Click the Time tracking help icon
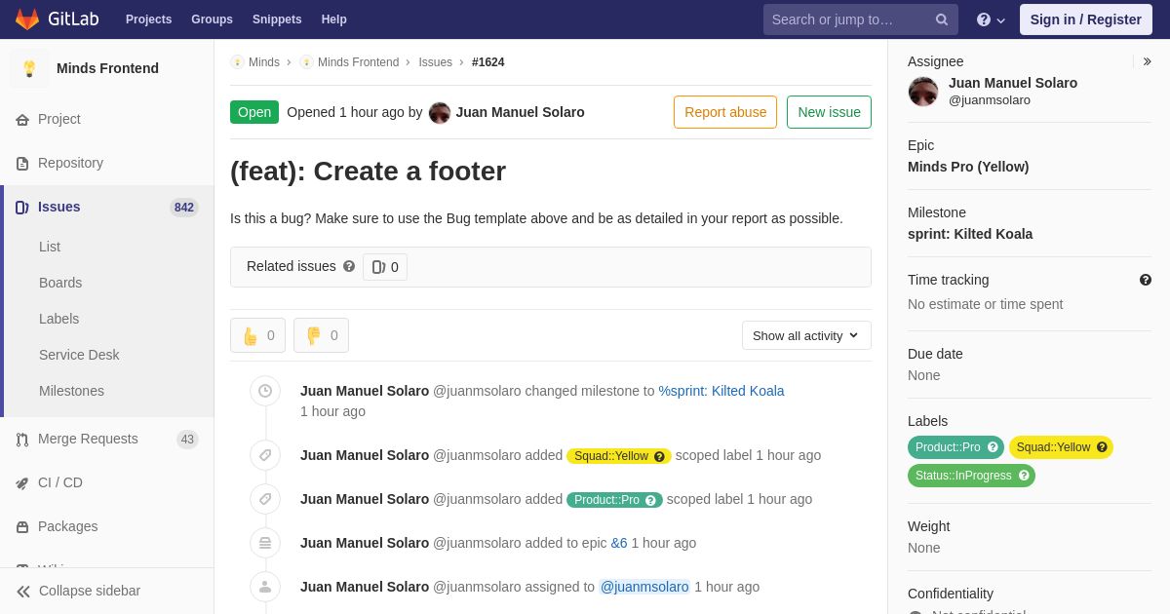 coord(1146,280)
